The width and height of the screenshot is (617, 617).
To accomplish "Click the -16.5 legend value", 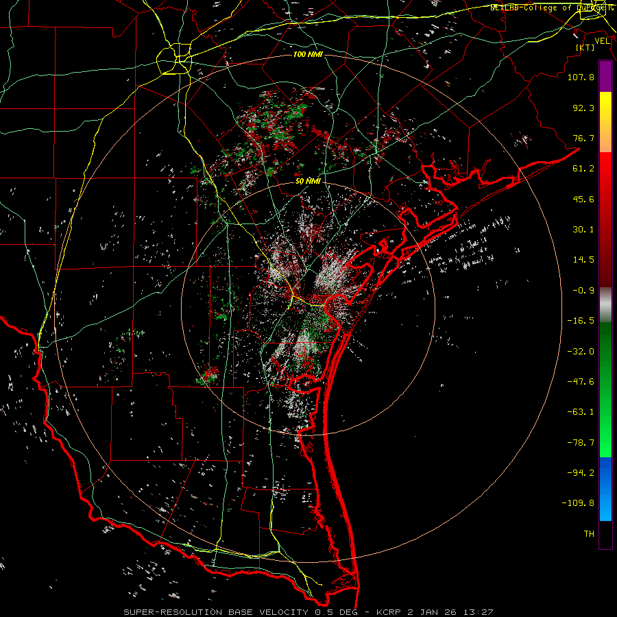I will tap(581, 321).
